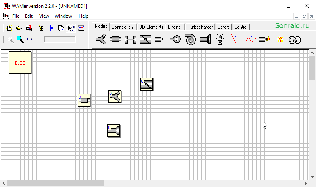
Task: Select the dual rotor node tool
Action: [220, 40]
